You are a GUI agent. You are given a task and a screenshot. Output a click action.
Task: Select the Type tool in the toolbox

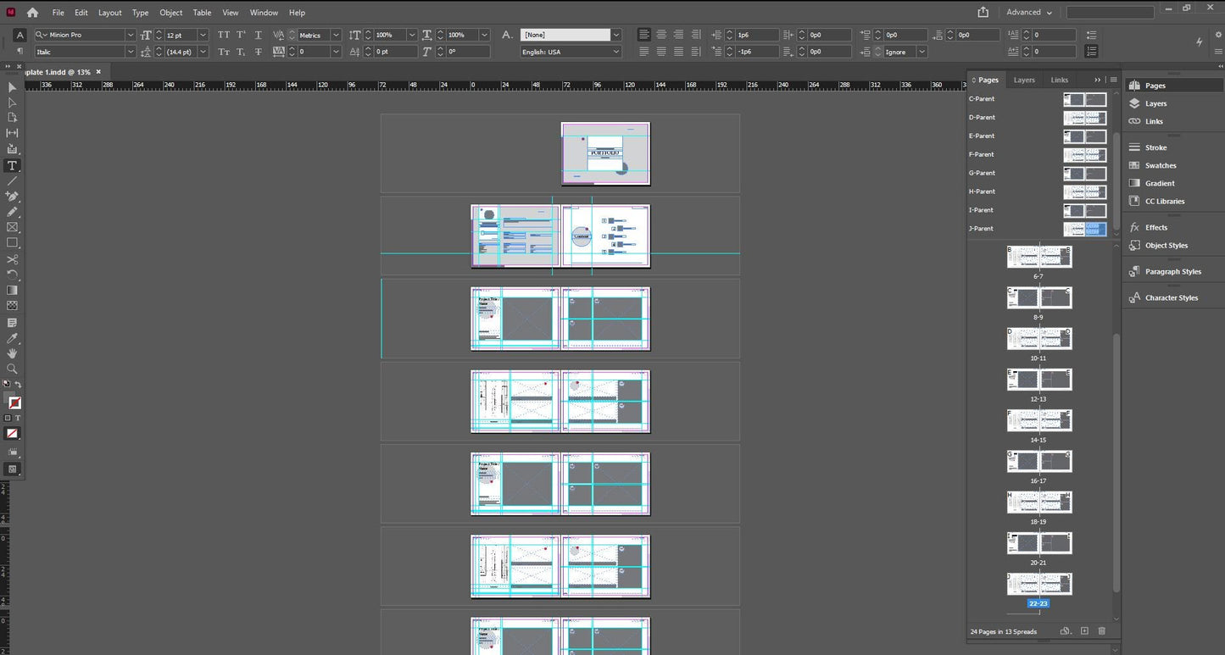[12, 165]
